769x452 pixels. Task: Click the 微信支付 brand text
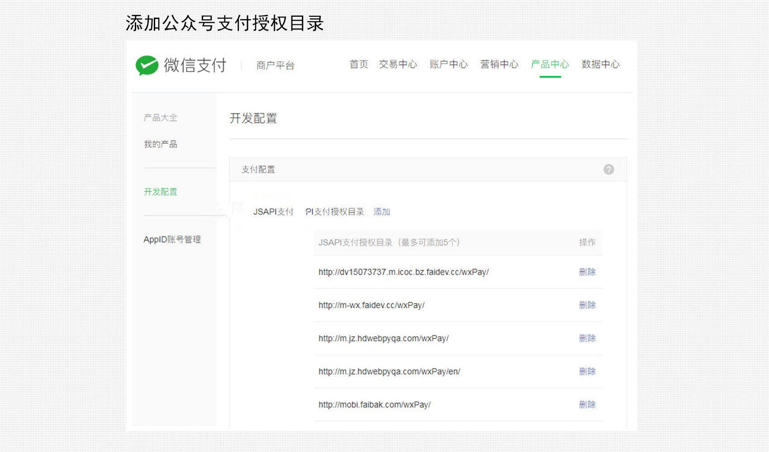[x=195, y=66]
